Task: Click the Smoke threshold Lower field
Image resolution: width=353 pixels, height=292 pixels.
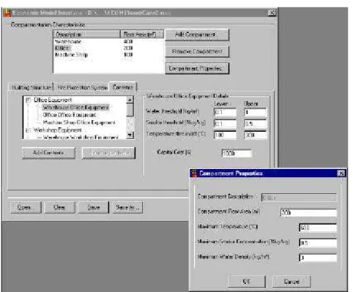Action: pos(225,124)
